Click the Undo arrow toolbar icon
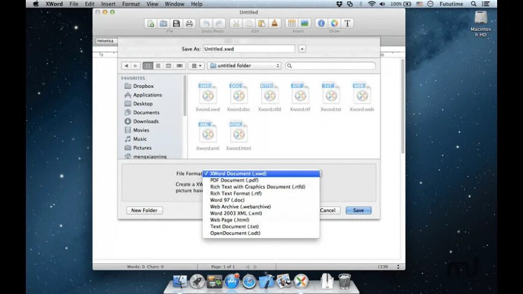523x294 pixels. click(206, 23)
